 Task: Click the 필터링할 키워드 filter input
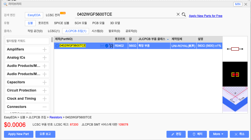pos(27,41)
